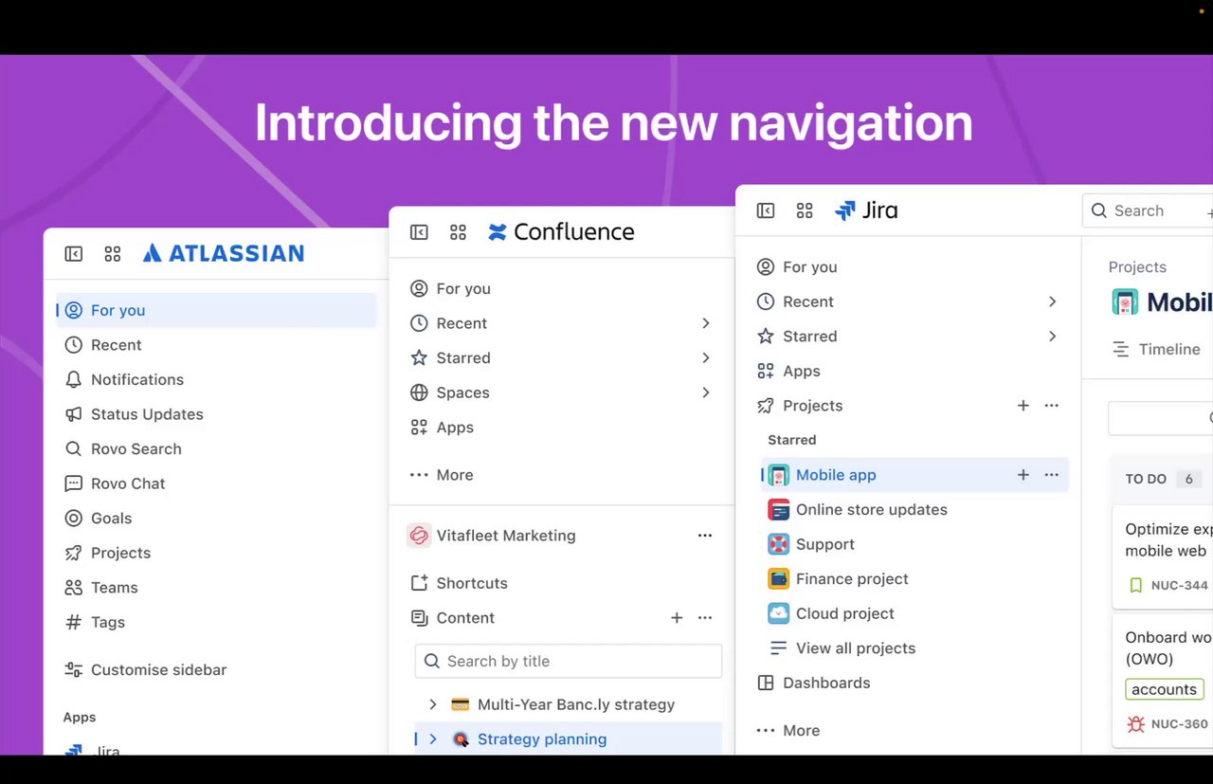Click the Projects breadcrumb

click(x=1137, y=267)
